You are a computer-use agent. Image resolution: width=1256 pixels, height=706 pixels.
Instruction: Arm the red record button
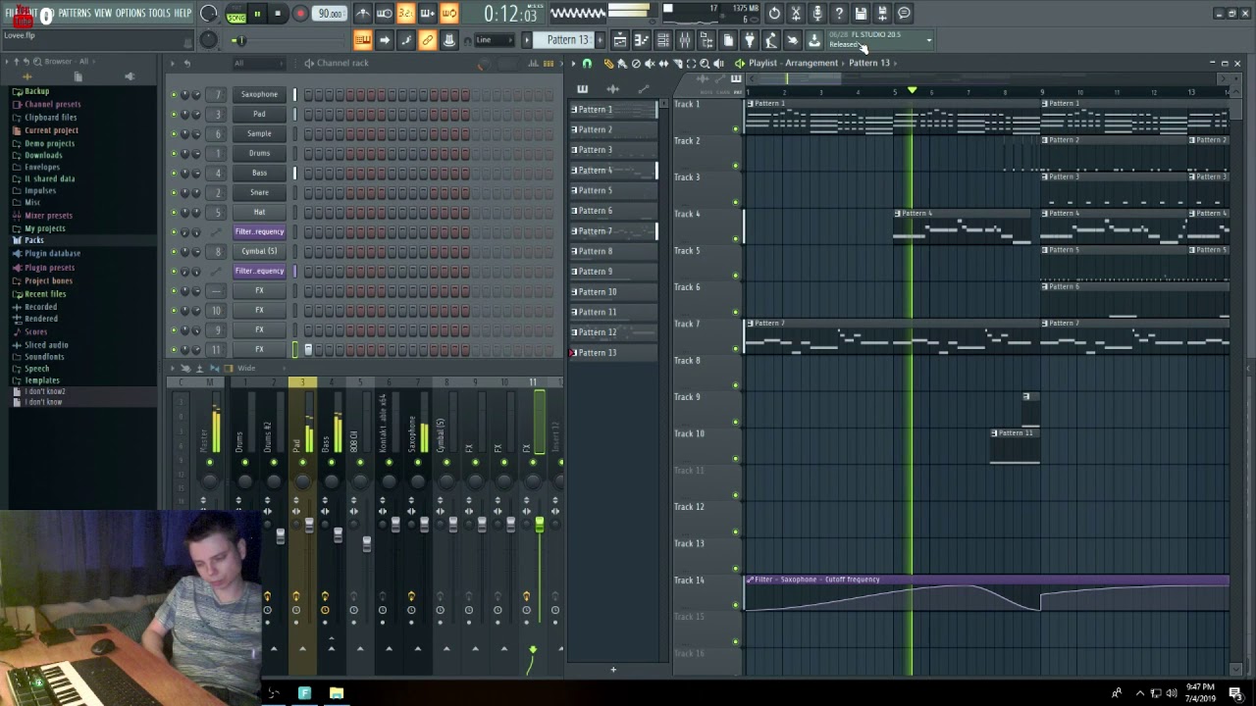300,14
